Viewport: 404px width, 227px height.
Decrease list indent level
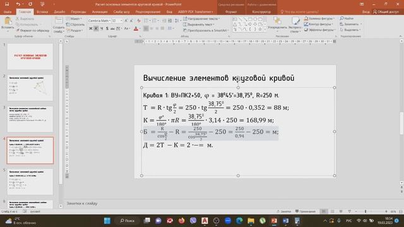click(x=164, y=21)
